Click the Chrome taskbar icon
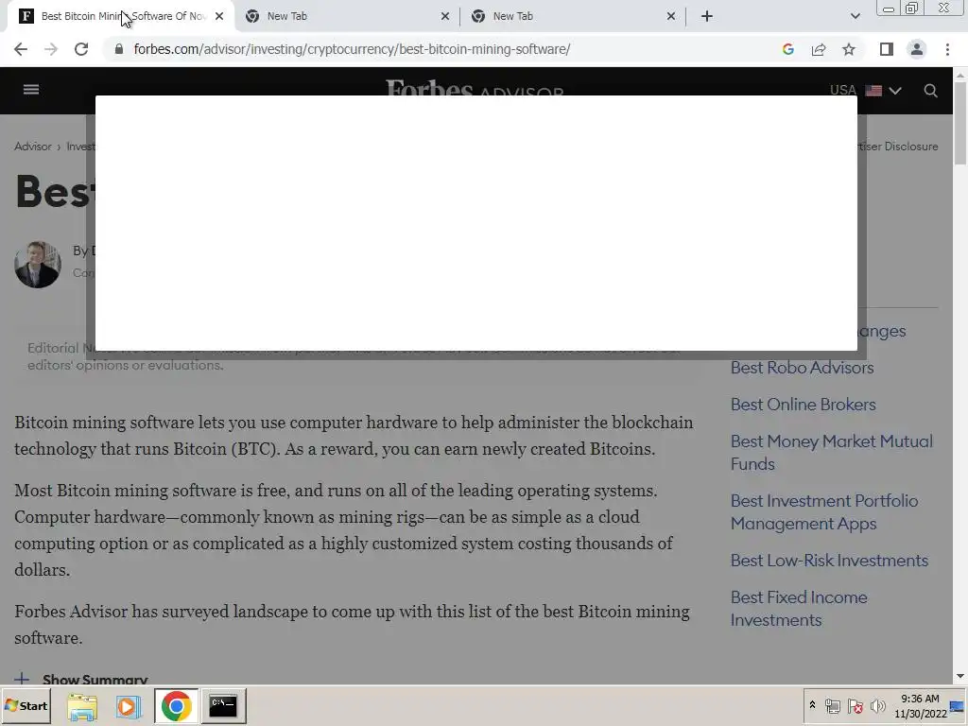This screenshot has height=726, width=968. (x=177, y=705)
